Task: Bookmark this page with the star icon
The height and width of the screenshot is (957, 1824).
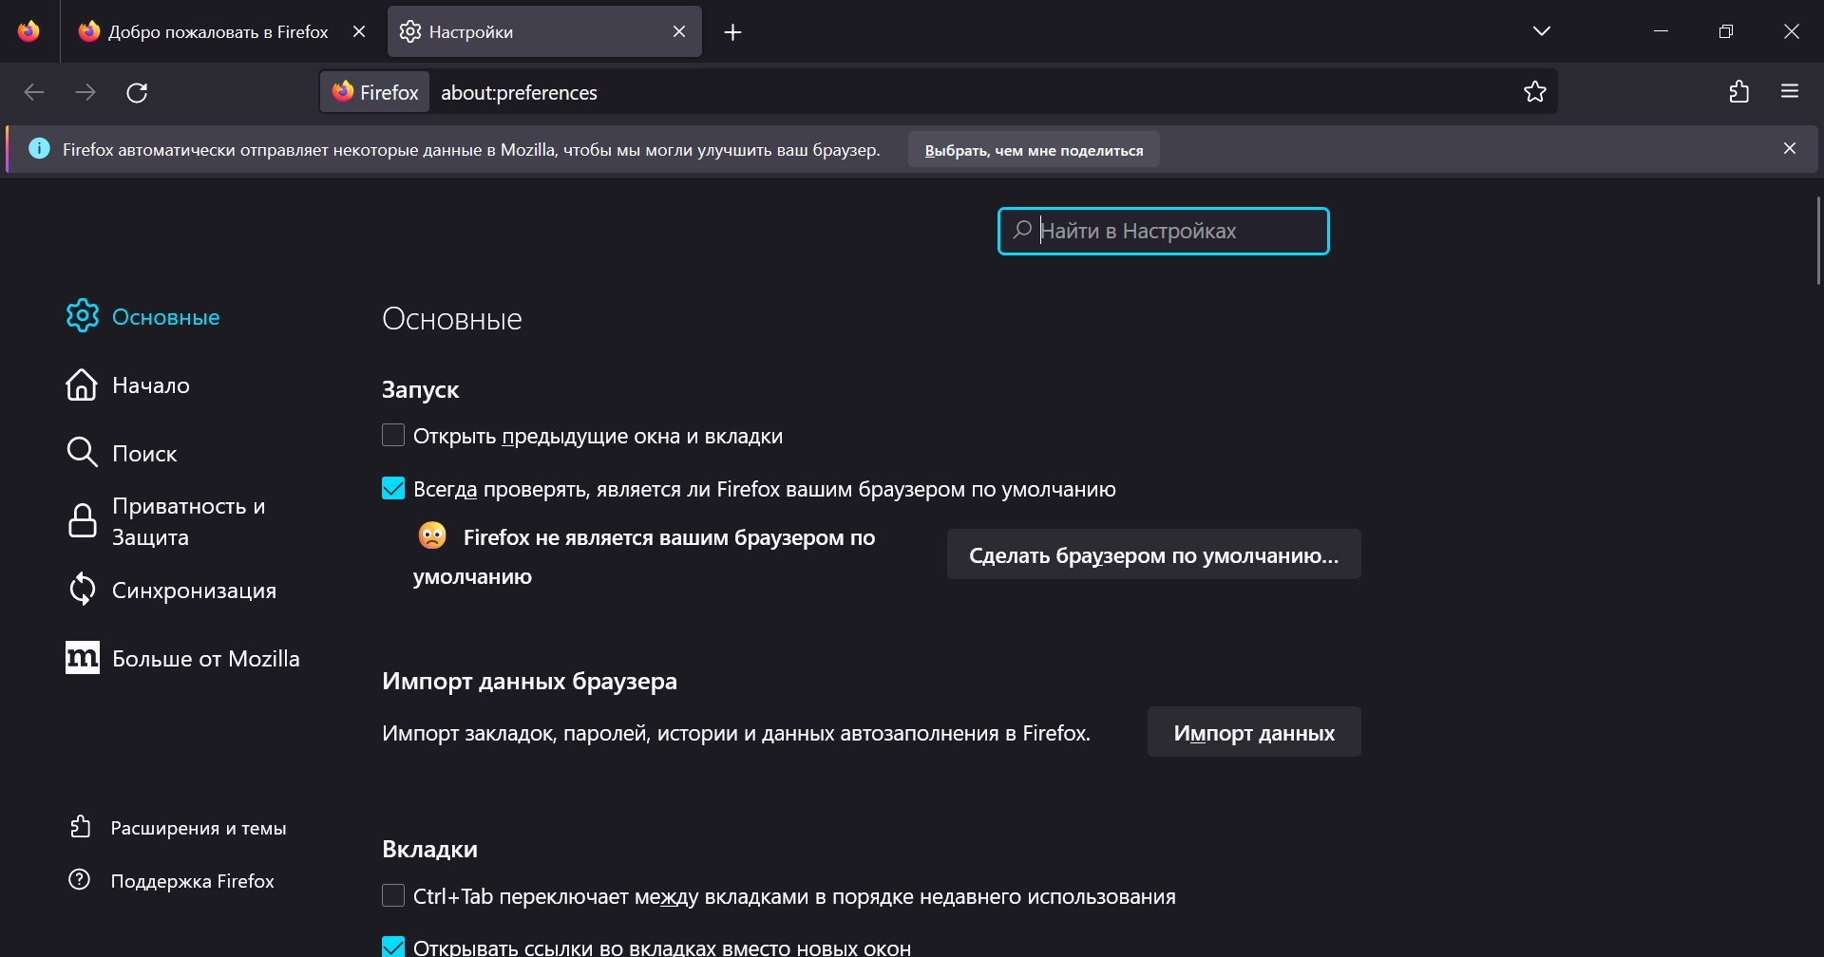Action: 1535,92
